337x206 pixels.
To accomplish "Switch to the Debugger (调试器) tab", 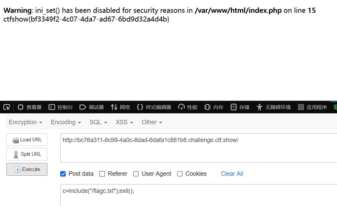I will coord(92,107).
